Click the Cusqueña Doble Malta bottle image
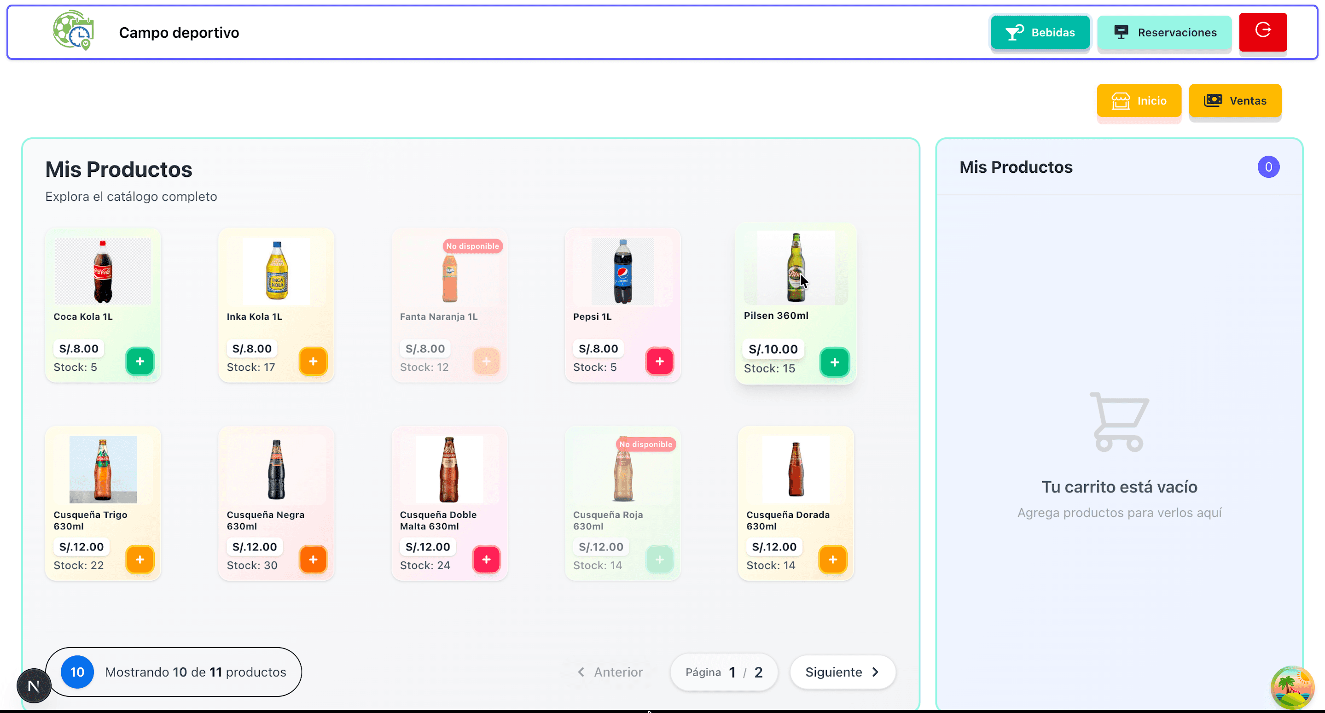The width and height of the screenshot is (1325, 713). tap(449, 469)
